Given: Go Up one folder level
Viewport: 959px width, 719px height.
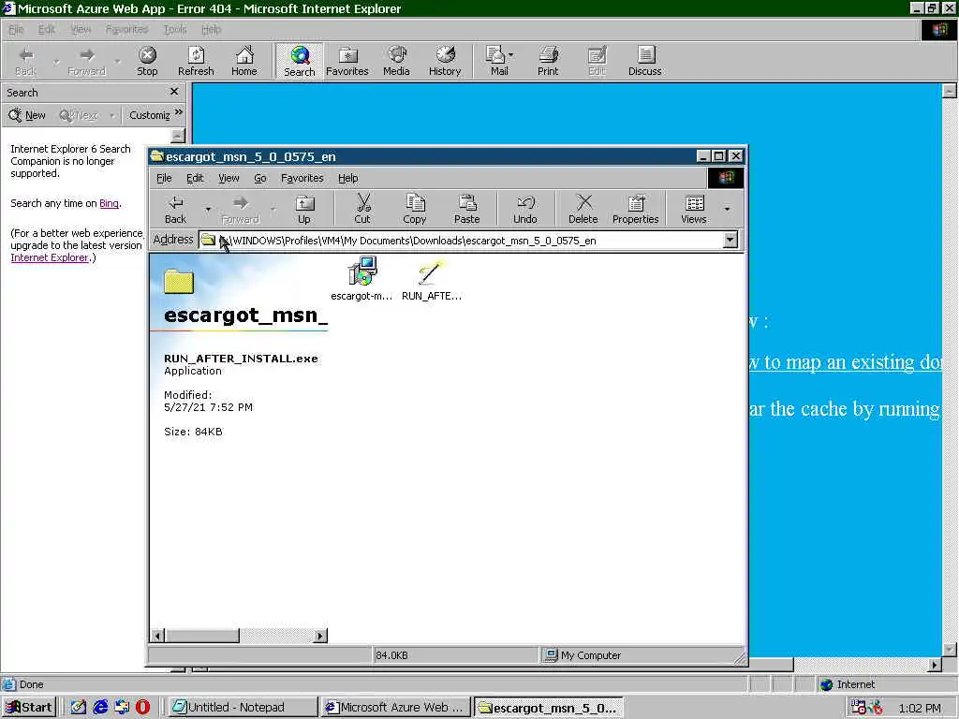Looking at the screenshot, I should click(x=304, y=209).
